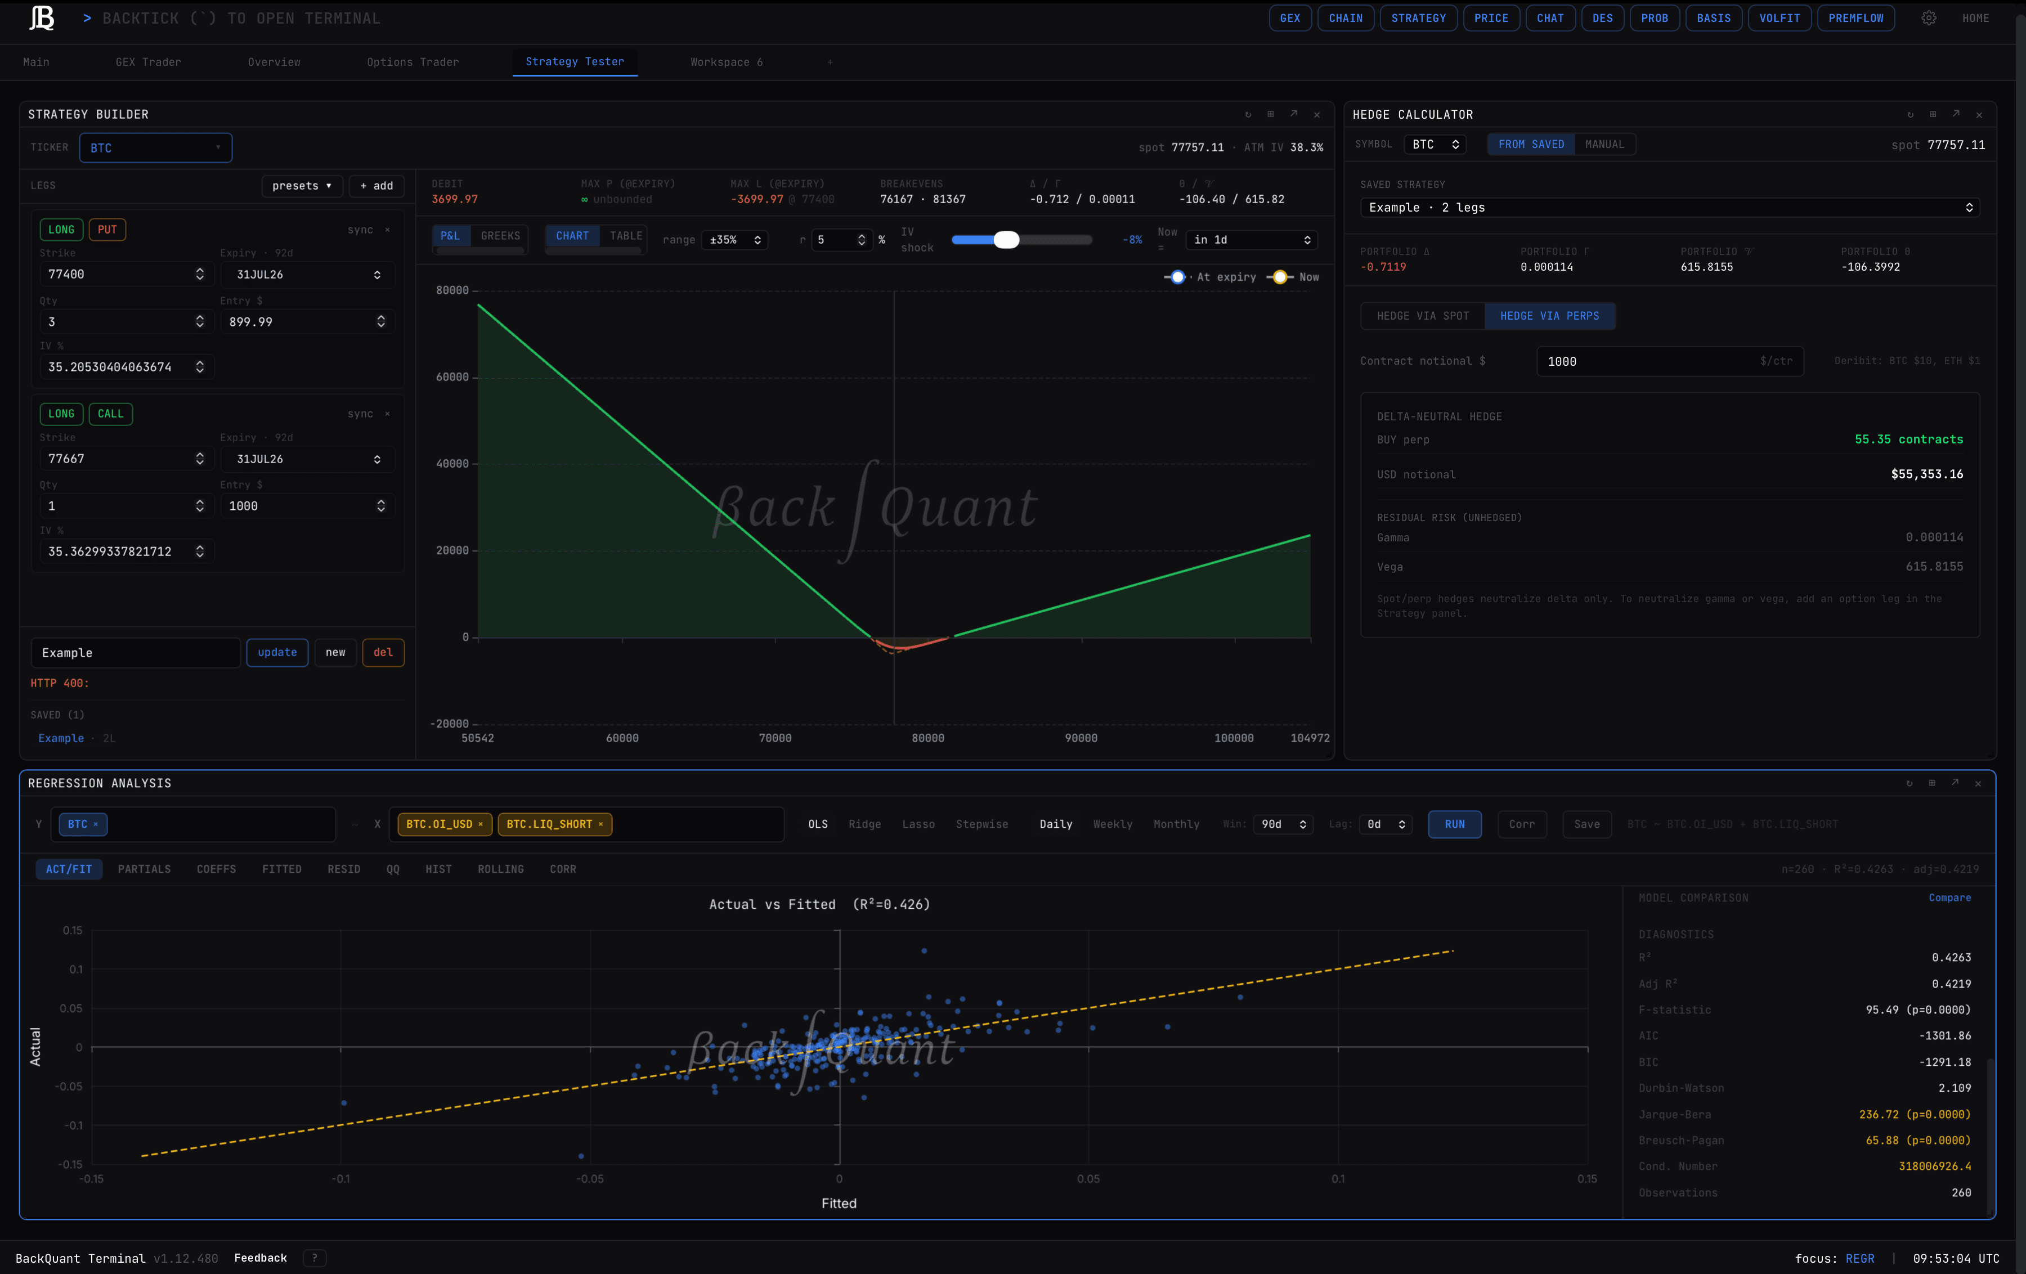This screenshot has height=1274, width=2026.
Task: Pop out the Regression Analysis panel
Action: click(1955, 783)
